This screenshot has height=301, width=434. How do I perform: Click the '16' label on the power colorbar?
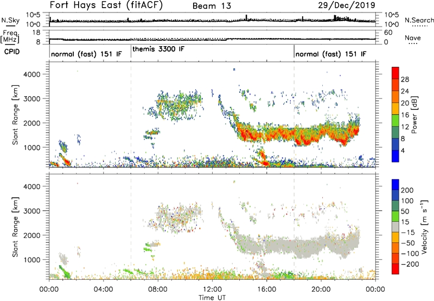(405, 115)
